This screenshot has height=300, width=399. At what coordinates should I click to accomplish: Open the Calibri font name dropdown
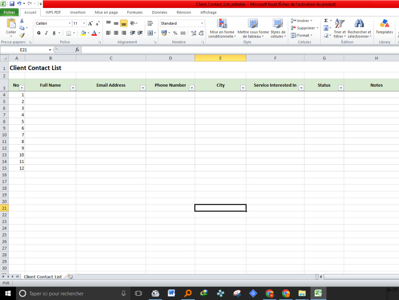pos(69,24)
